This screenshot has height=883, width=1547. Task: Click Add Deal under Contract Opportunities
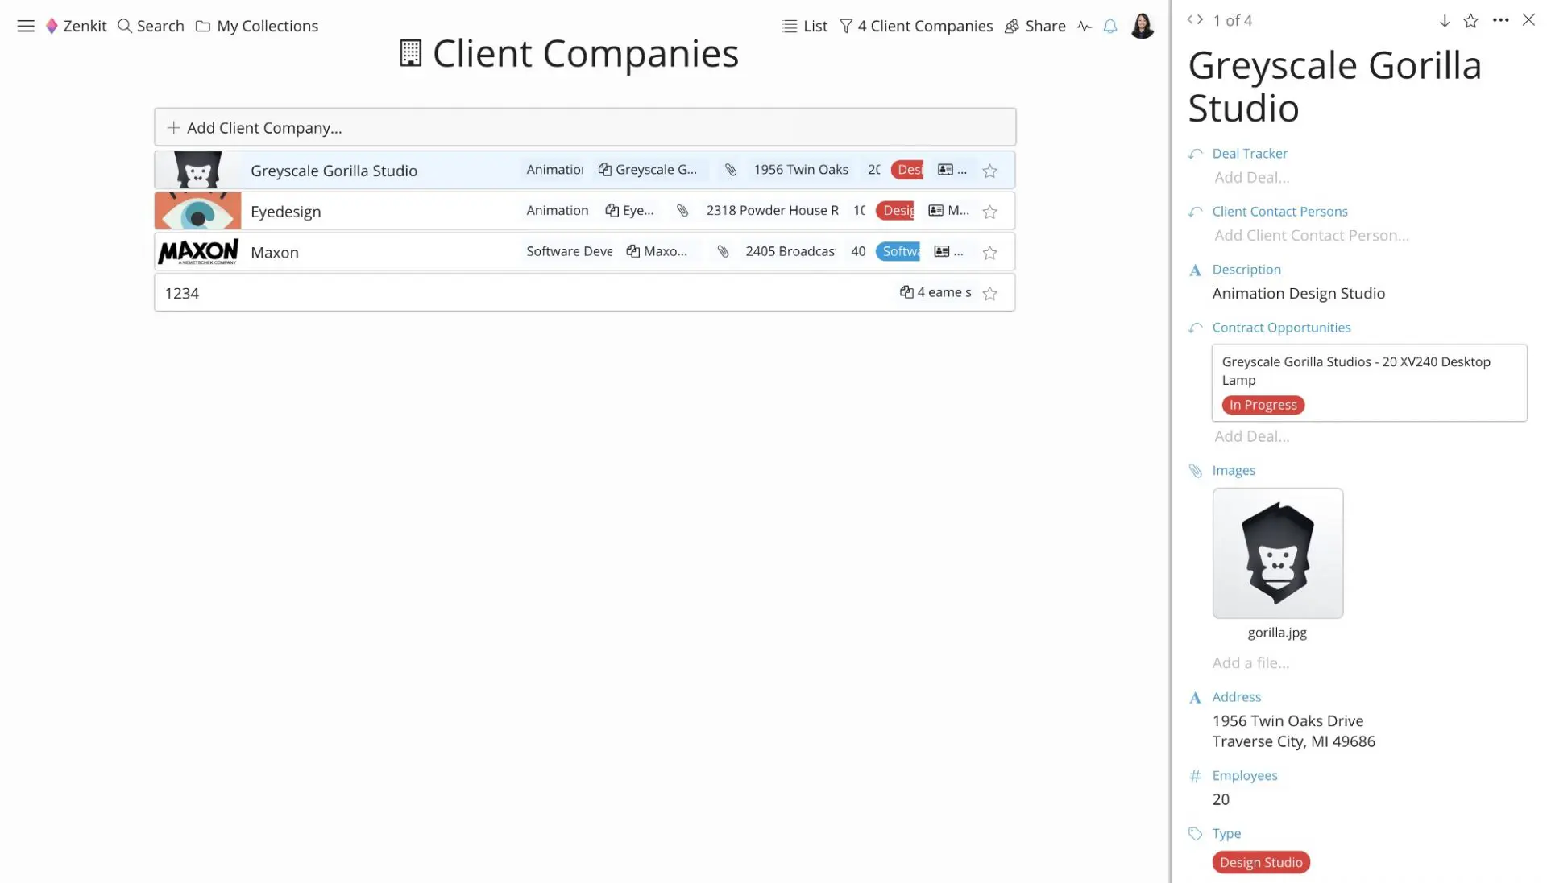[x=1251, y=436]
